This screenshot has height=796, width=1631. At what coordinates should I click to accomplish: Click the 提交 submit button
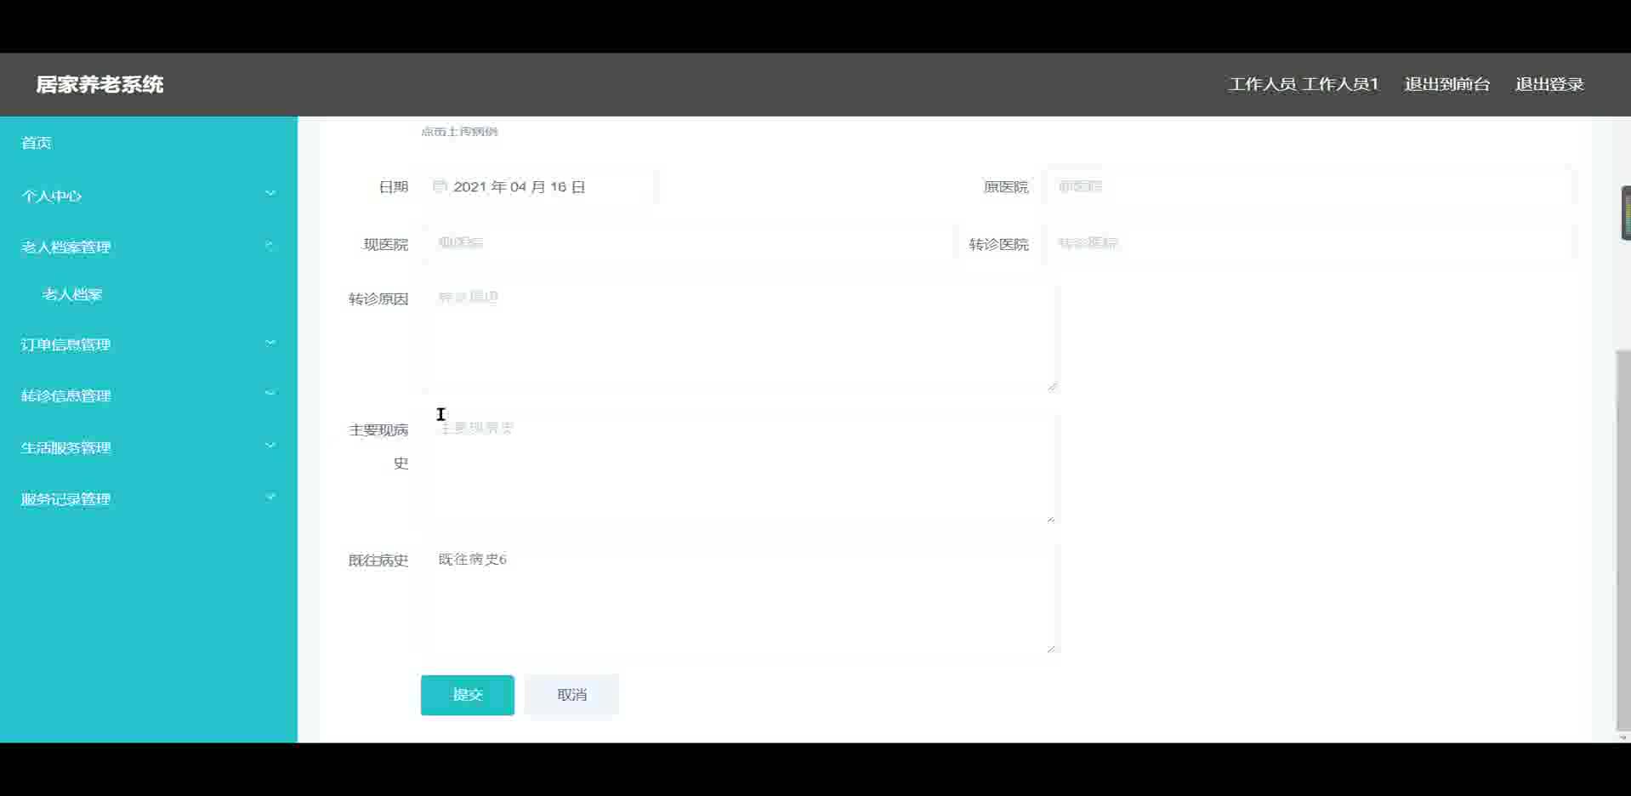467,695
